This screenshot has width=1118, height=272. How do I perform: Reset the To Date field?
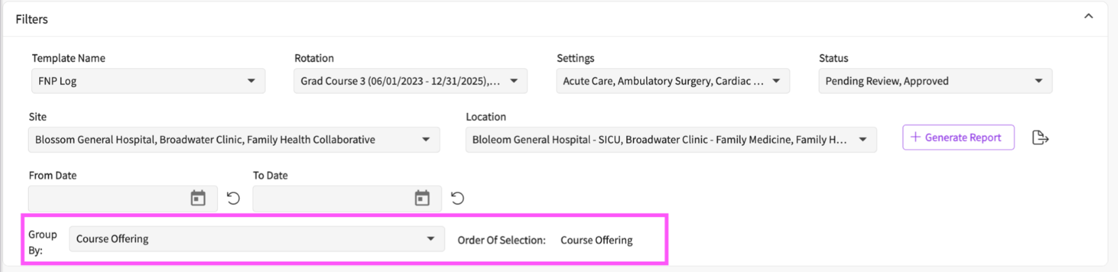click(458, 199)
